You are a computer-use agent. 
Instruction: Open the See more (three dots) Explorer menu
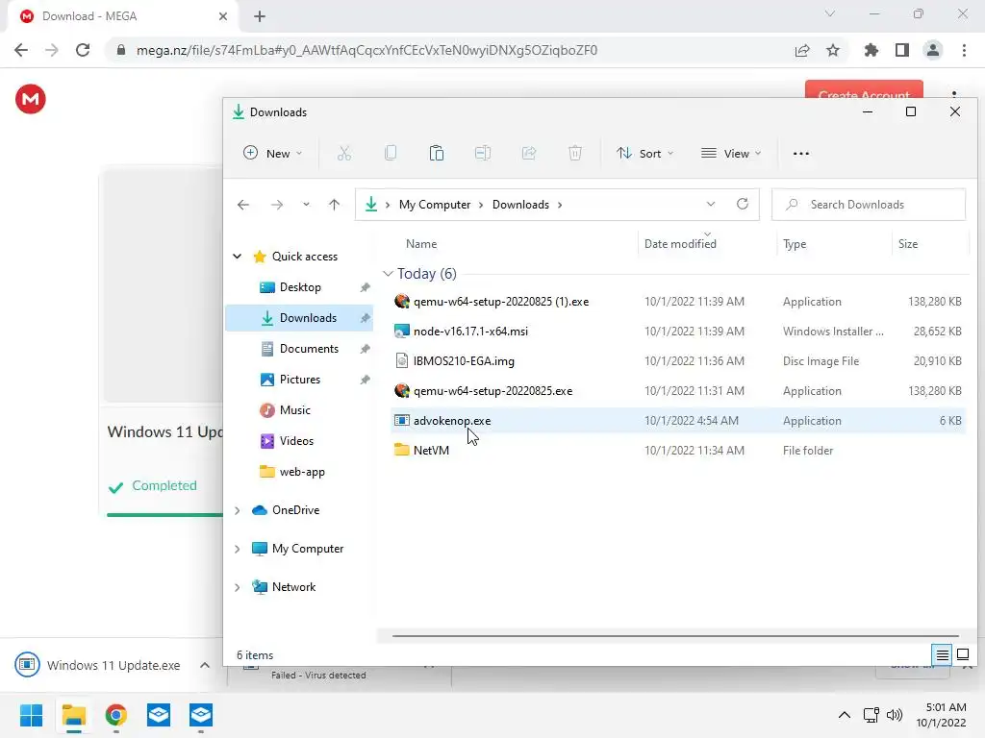[801, 153]
